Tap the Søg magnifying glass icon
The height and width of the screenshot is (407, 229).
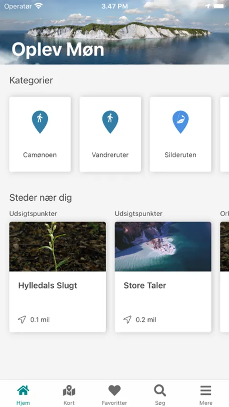click(x=160, y=390)
